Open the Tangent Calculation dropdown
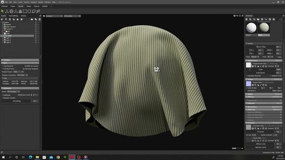The image size is (285, 160). pyautogui.click(x=22, y=75)
